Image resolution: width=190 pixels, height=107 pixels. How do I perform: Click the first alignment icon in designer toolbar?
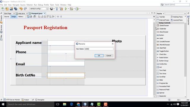39,17
